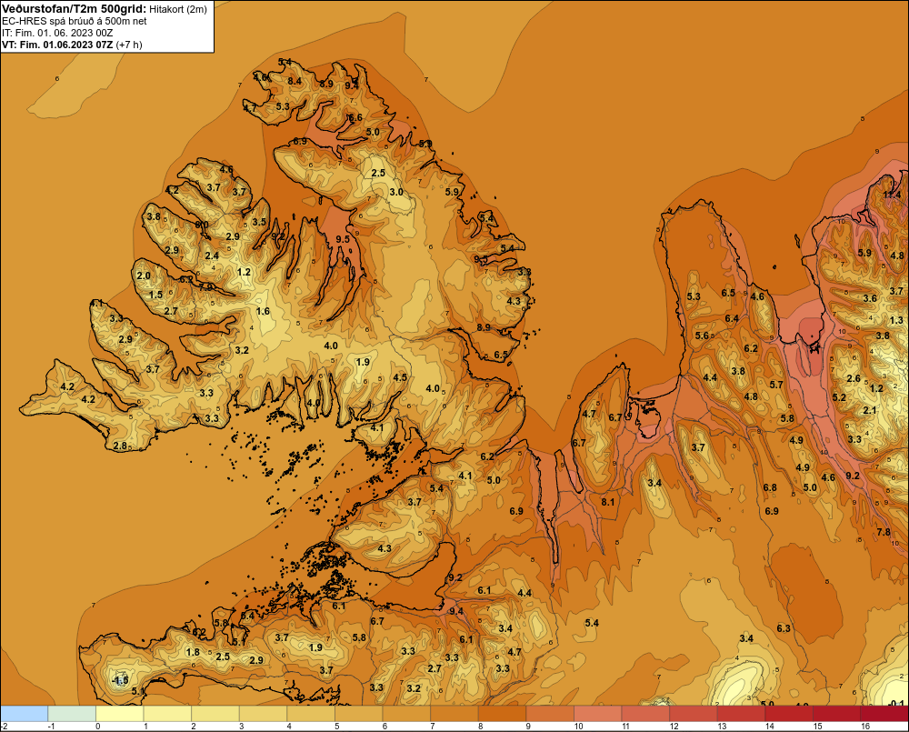Screen dimensions: 909x732
Task: Select the -1.5 temperature label
Action: [x=120, y=680]
